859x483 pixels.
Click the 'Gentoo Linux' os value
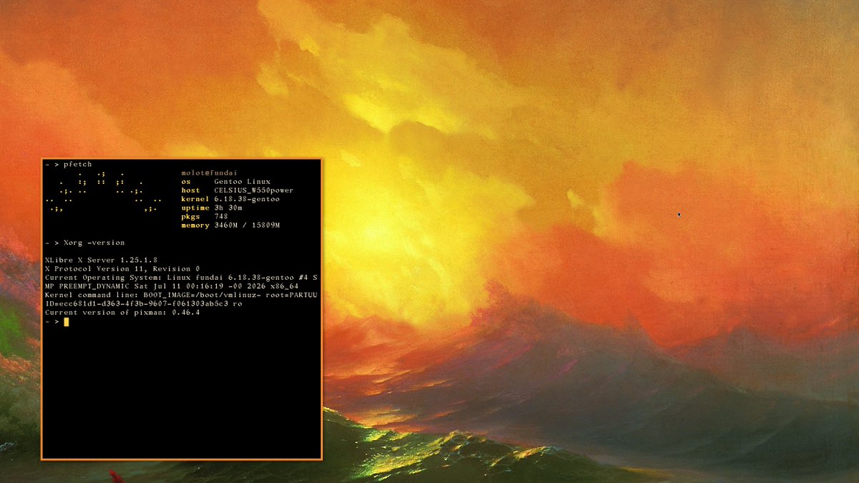pyautogui.click(x=242, y=182)
